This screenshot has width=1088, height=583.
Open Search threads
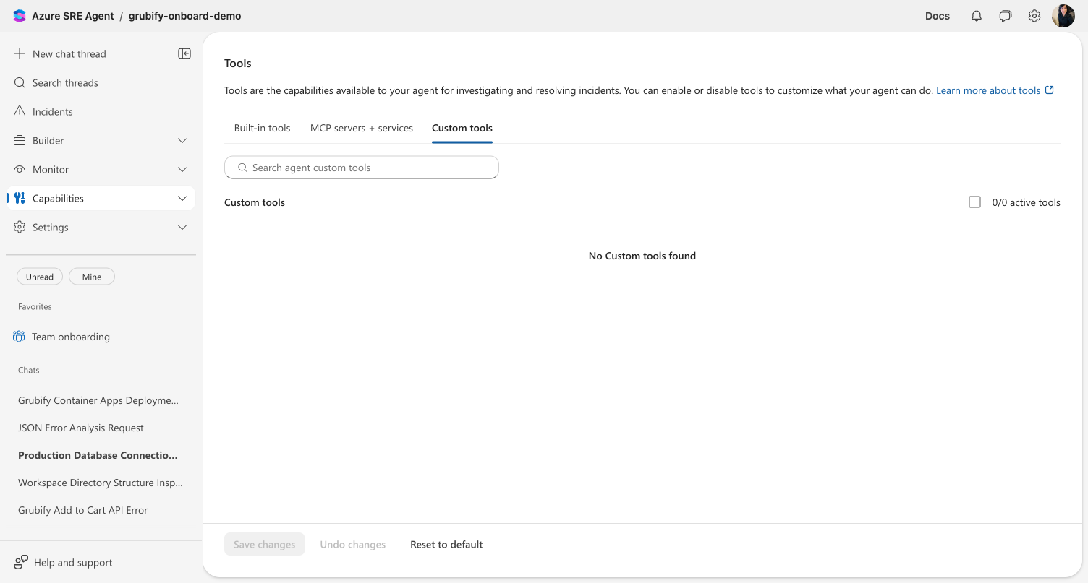65,82
